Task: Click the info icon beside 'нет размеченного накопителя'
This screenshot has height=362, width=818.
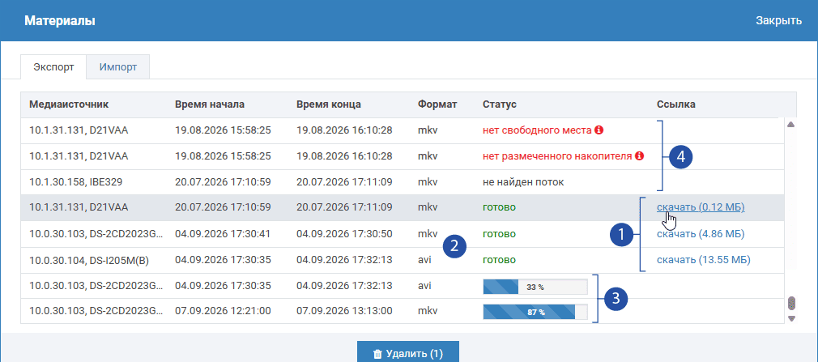Action: [640, 156]
